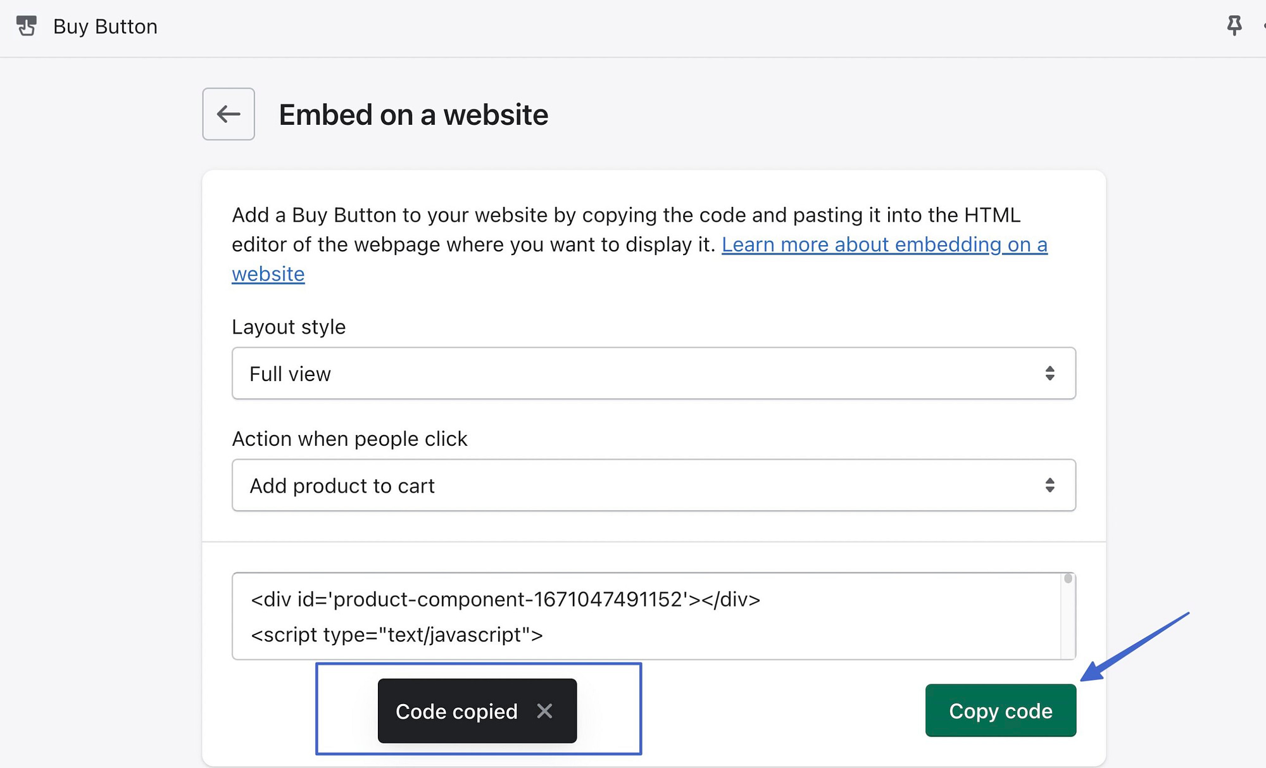Click the back arrow to leave Embed page
Screen dimensions: 1266x768
point(228,114)
